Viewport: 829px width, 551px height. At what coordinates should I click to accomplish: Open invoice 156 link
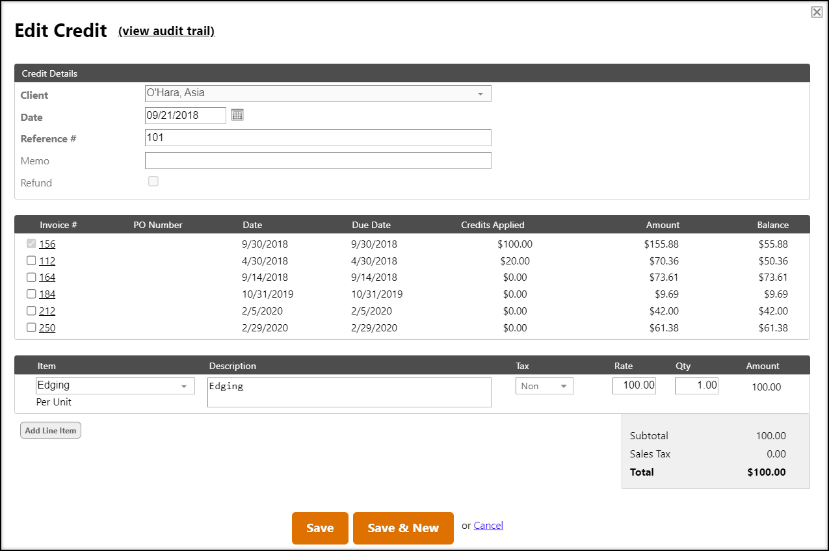(47, 244)
